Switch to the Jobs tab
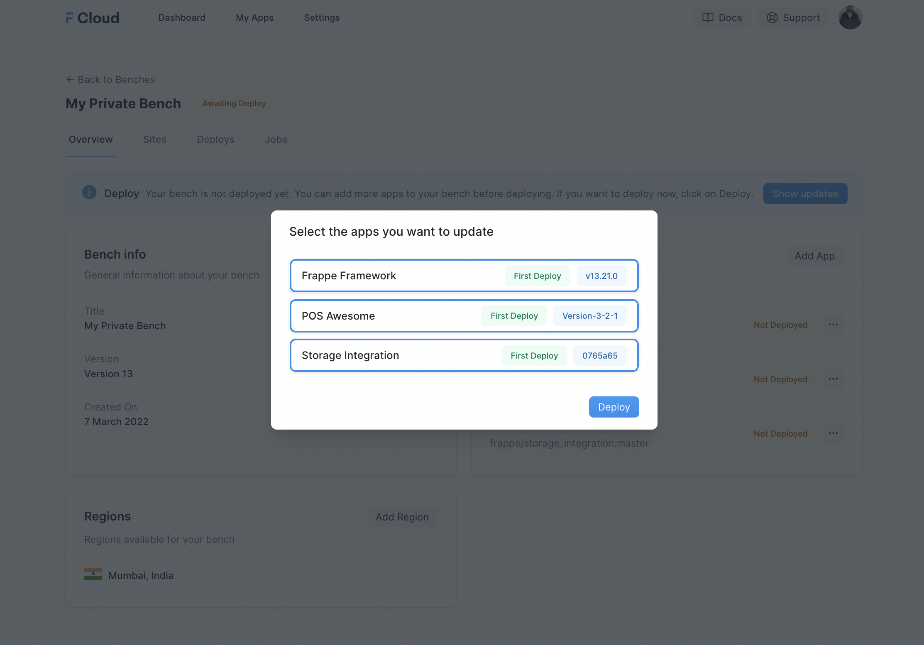Image resolution: width=924 pixels, height=645 pixels. pyautogui.click(x=276, y=139)
